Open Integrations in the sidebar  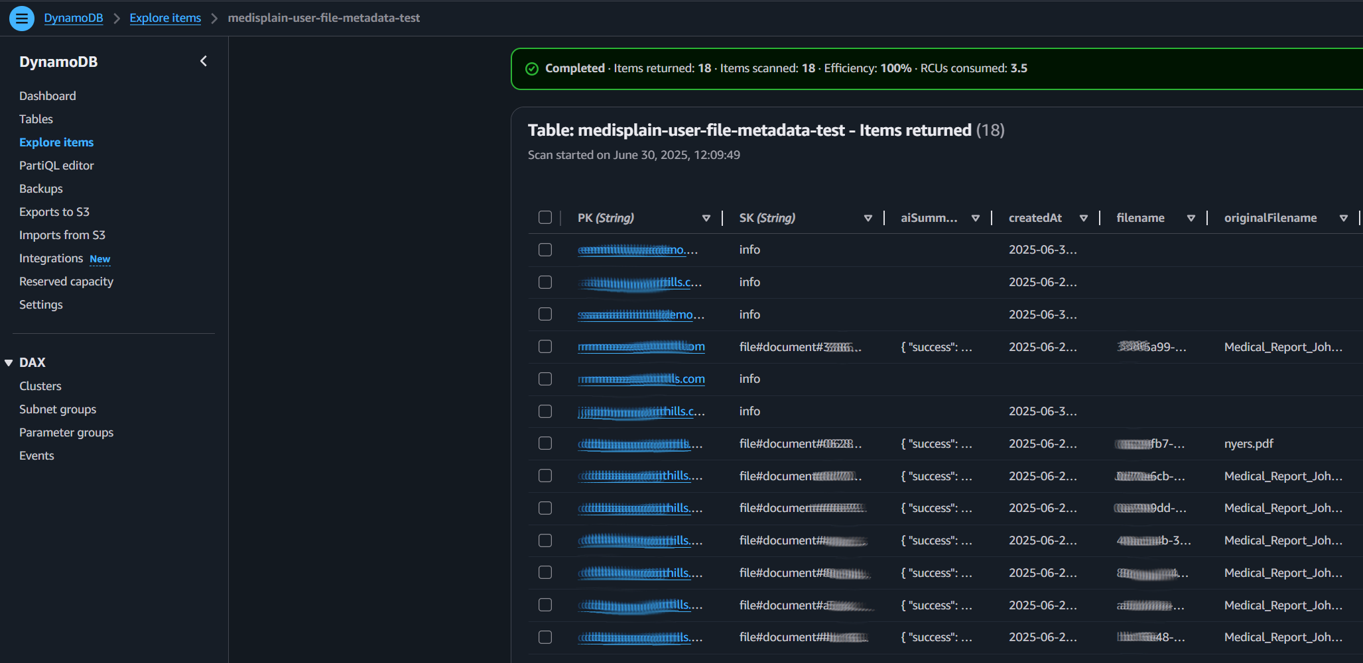(x=51, y=258)
